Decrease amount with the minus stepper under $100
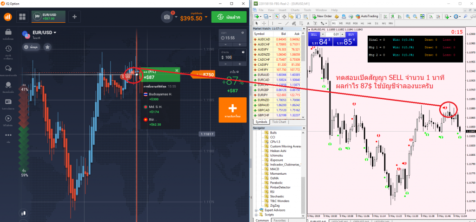476x222 pixels. coord(225,64)
